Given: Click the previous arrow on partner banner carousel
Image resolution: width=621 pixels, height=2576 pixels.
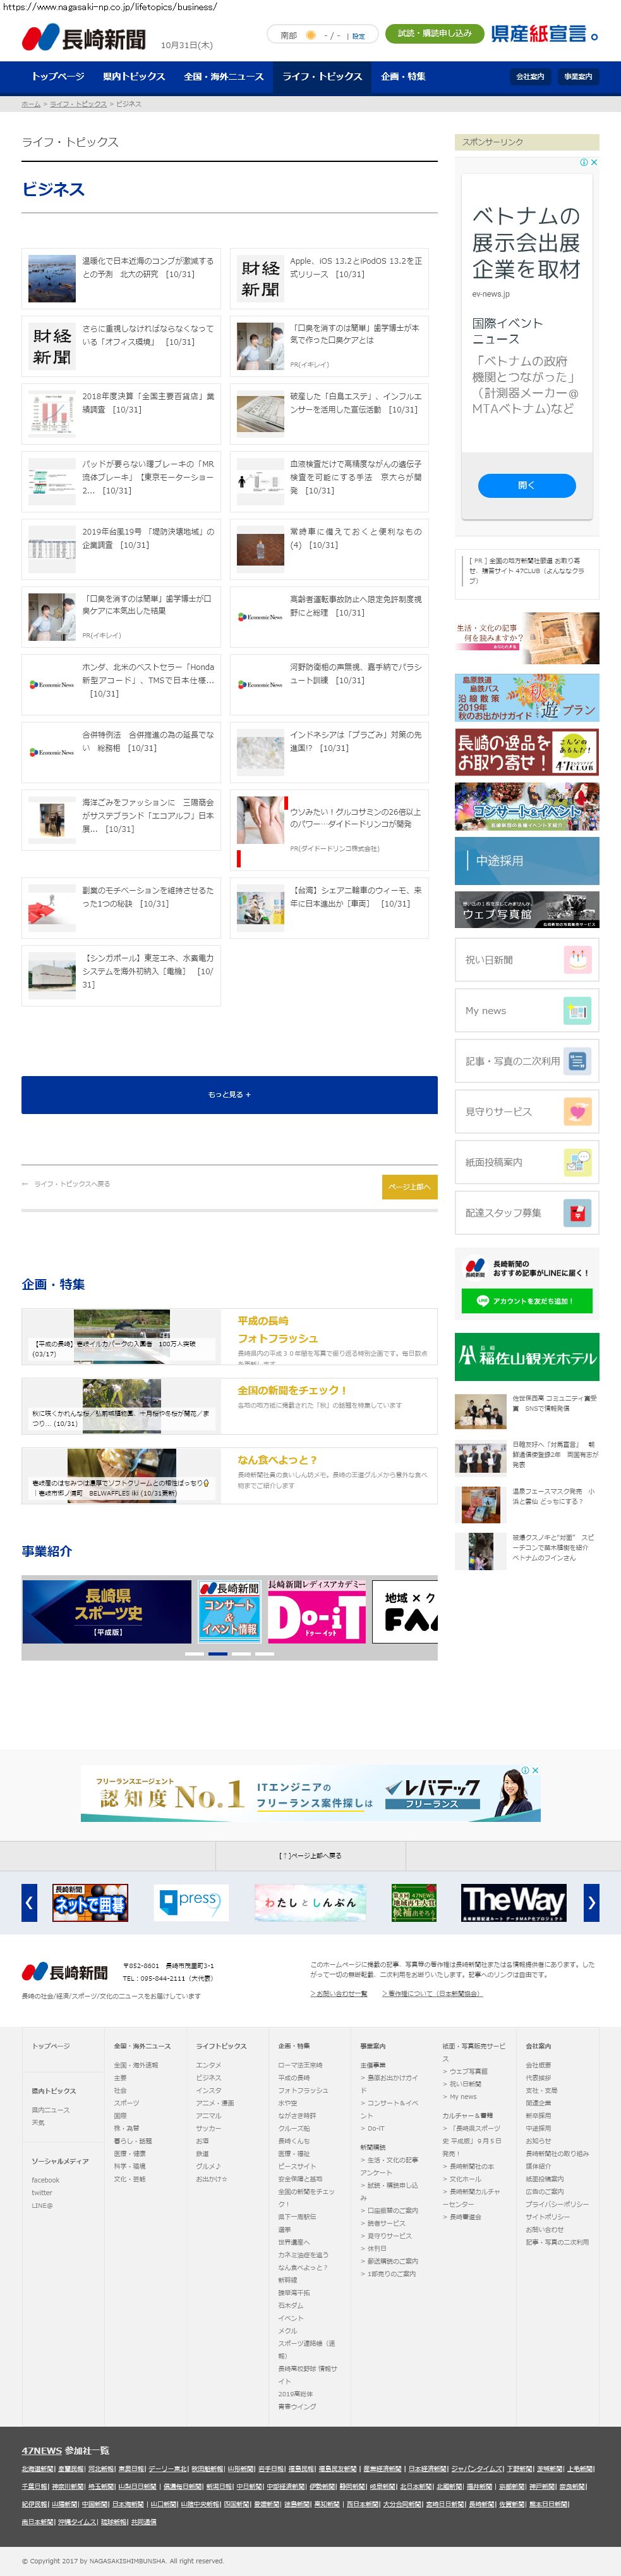Looking at the screenshot, I should click(29, 1902).
